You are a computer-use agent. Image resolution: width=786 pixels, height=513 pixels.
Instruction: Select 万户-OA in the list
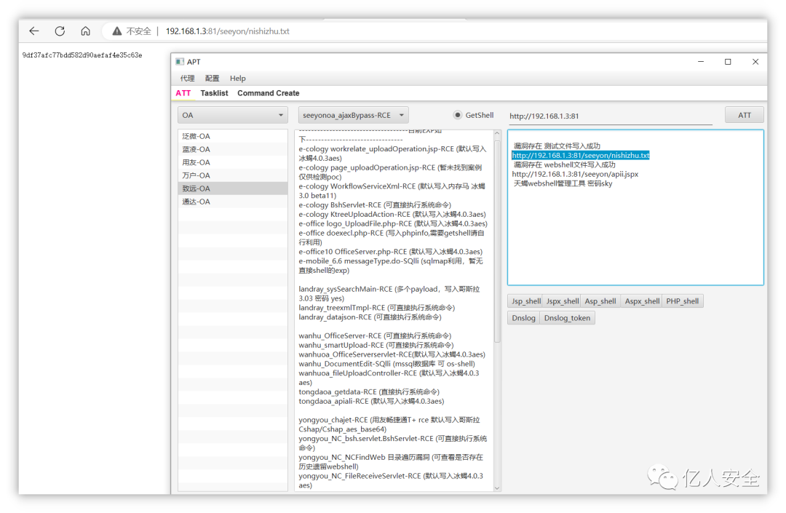[x=233, y=175]
